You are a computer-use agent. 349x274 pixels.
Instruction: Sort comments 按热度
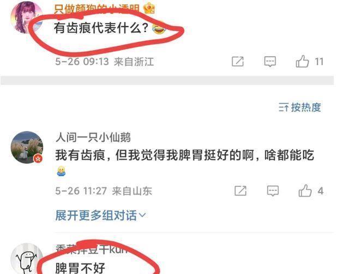point(299,107)
